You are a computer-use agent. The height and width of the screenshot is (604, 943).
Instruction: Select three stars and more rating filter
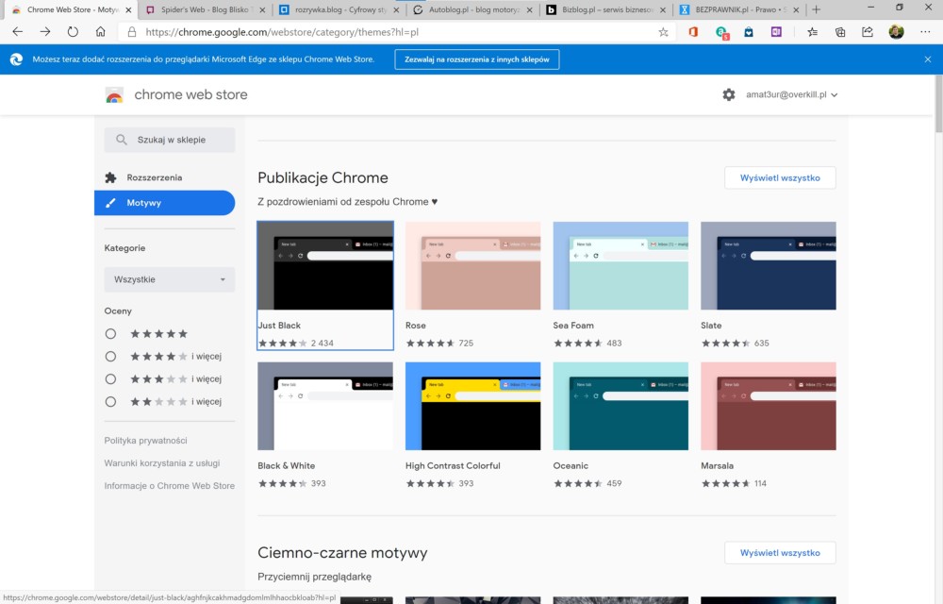pos(110,379)
